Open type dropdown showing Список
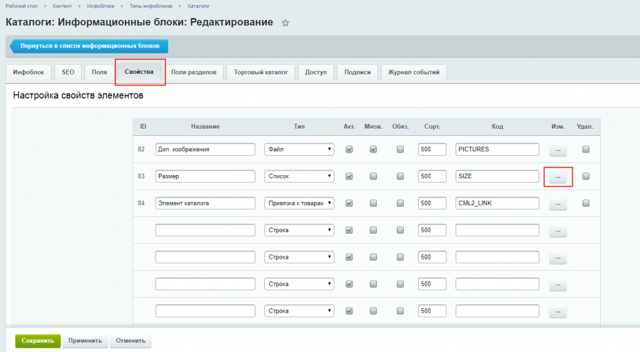The height and width of the screenshot is (352, 640). click(299, 176)
